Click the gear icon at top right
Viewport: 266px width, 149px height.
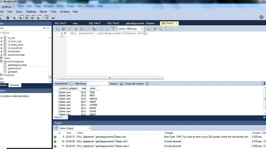click(261, 17)
